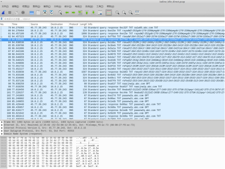Sort by the Source column header
The height and width of the screenshot is (169, 225).
pyautogui.click(x=40, y=24)
